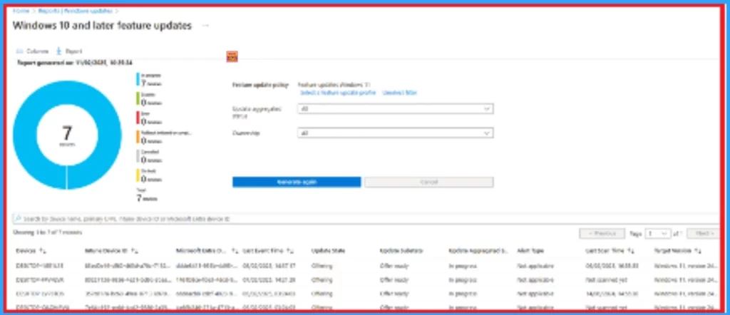Click the Export download icon
730x315 pixels.
point(59,51)
